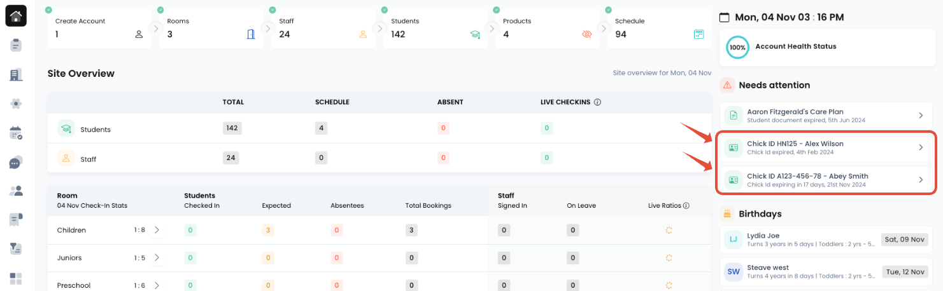The image size is (943, 291).
Task: Click the care plan document icon
Action: click(x=734, y=115)
